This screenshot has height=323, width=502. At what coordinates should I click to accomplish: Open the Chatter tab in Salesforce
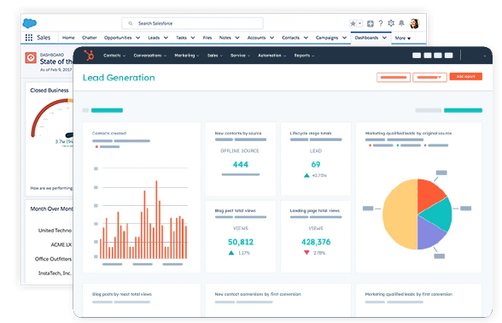tap(90, 38)
